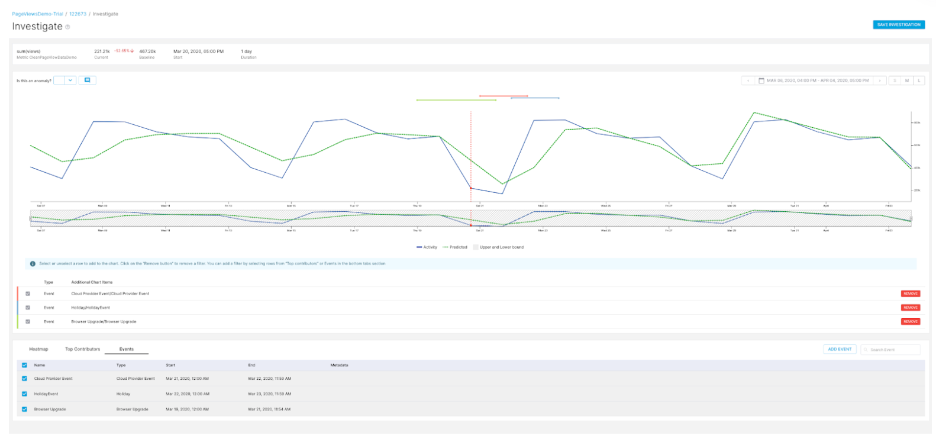Viewport: 936px width, 439px height.
Task: Open the anomaly comment icon button
Action: click(x=87, y=80)
